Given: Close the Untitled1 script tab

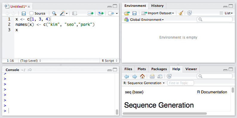Looking at the screenshot, I should point(29,7).
